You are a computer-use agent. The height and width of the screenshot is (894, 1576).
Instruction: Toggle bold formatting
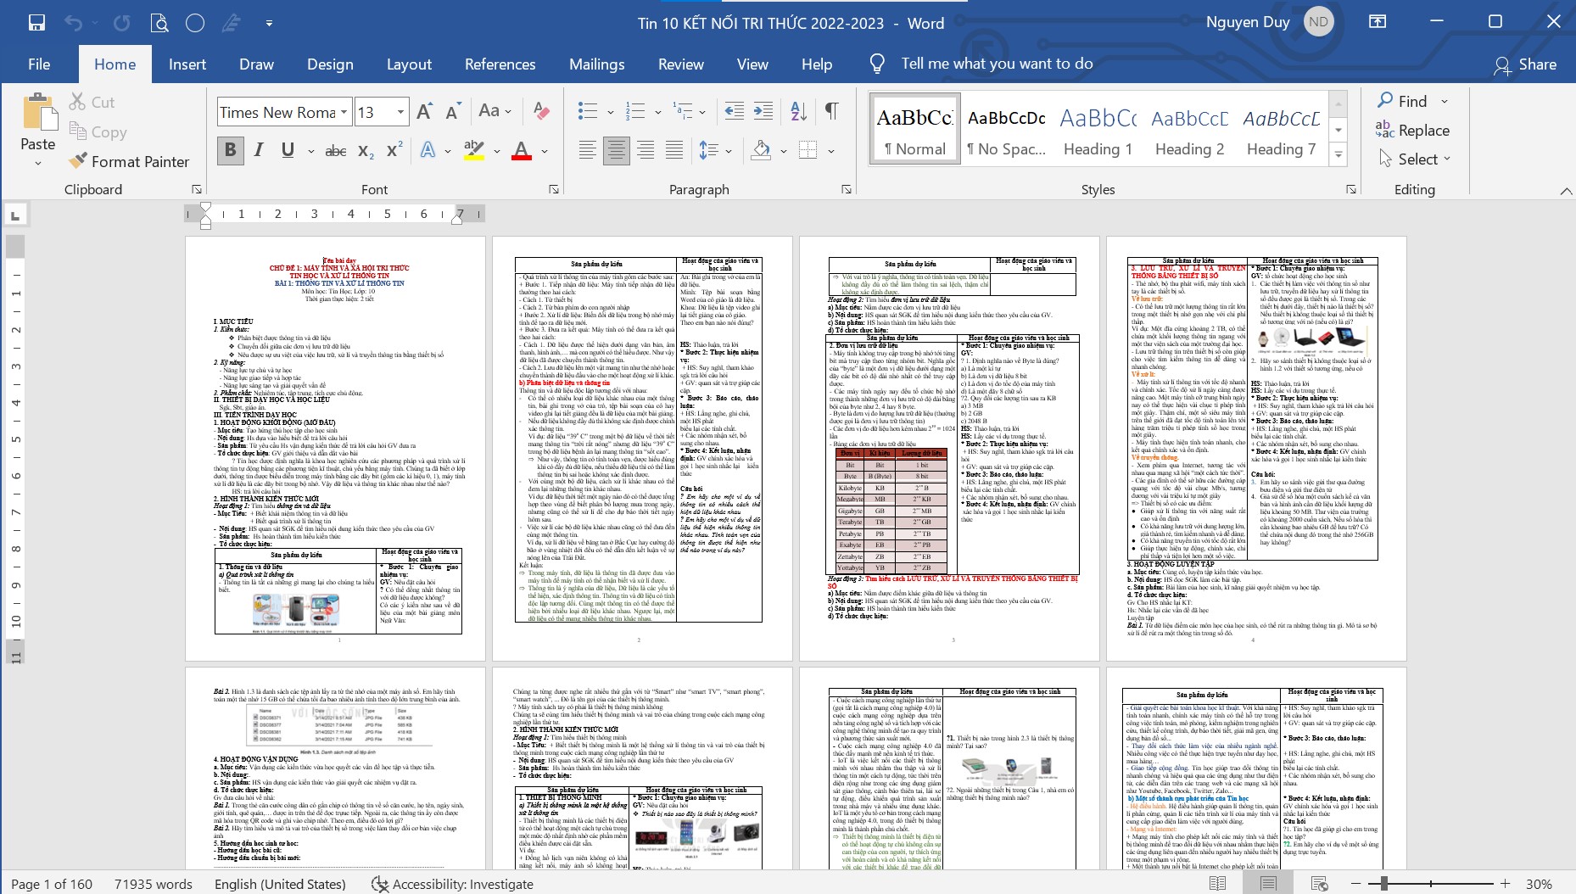[230, 151]
